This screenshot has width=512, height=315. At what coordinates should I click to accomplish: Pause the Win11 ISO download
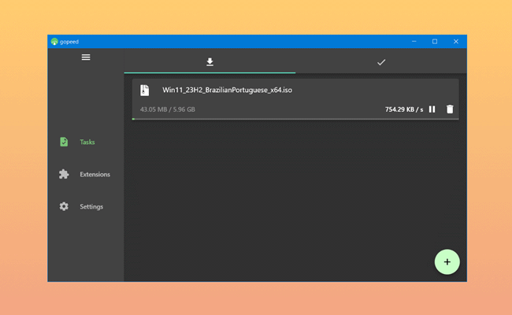(x=432, y=109)
